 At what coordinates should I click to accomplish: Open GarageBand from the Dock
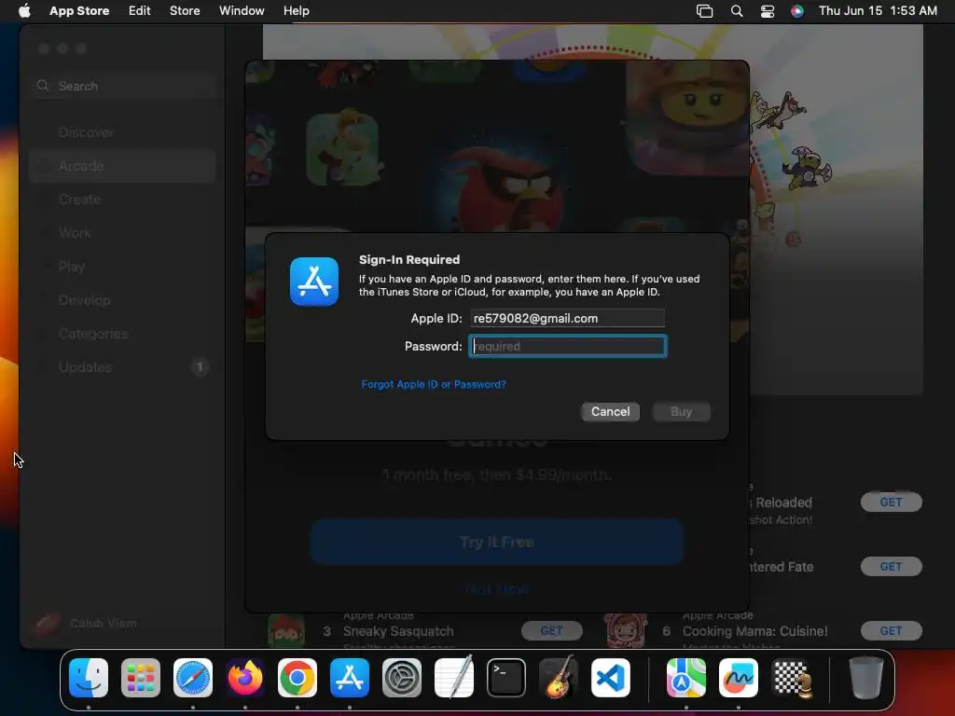point(559,678)
